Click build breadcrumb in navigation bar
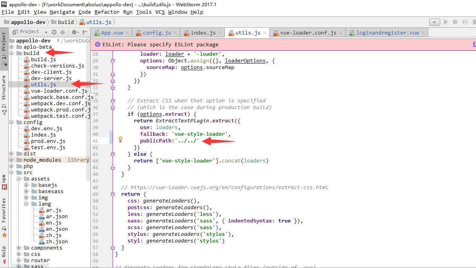476x268 pixels. click(62, 22)
